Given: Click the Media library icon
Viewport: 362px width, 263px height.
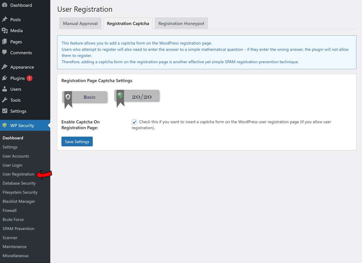Looking at the screenshot, I should [4, 31].
